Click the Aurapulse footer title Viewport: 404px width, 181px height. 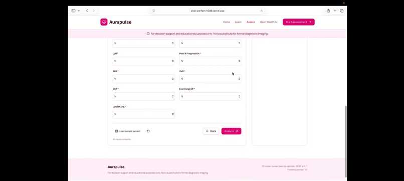[116, 167]
